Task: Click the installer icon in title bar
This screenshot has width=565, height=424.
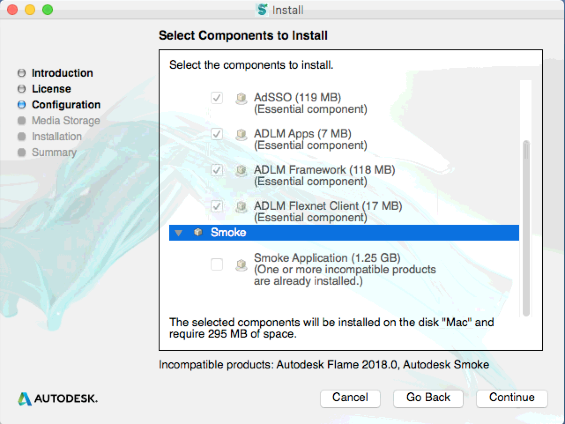Action: pos(262,10)
